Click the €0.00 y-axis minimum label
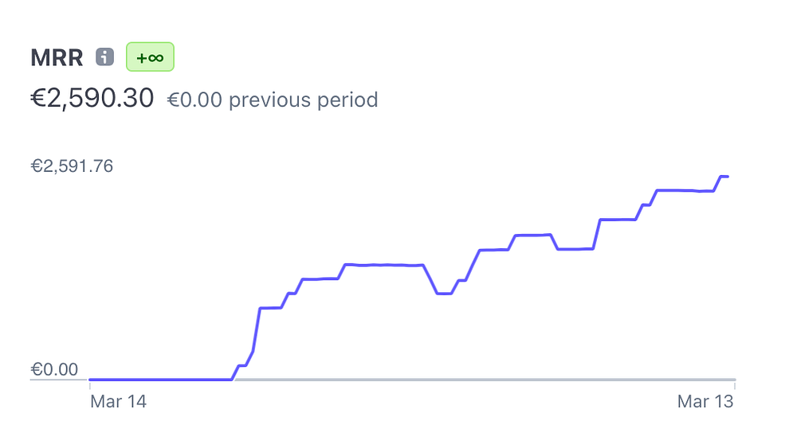Viewport: 797px width, 444px height. point(54,369)
